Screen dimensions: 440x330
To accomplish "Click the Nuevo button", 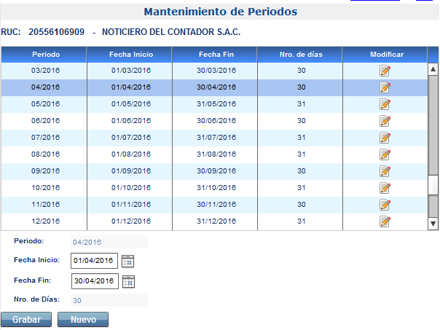I will (83, 320).
